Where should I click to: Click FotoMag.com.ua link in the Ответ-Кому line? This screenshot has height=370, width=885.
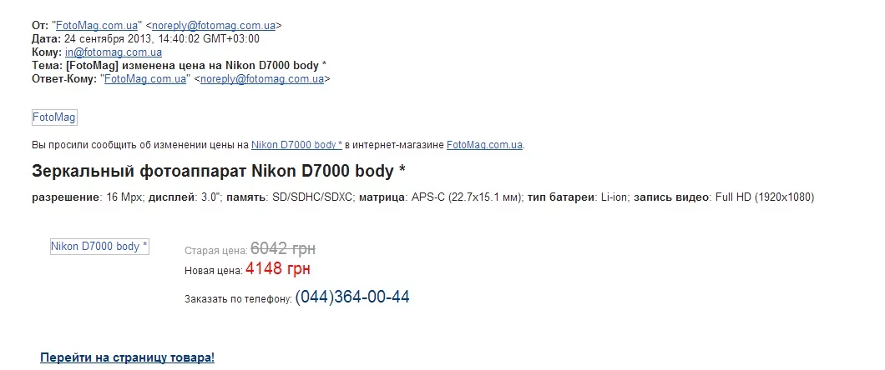(x=144, y=79)
